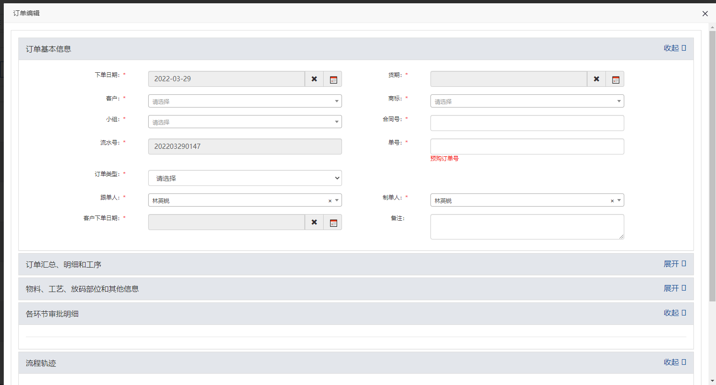Open calendar picker for 客户下单日期

pos(333,223)
